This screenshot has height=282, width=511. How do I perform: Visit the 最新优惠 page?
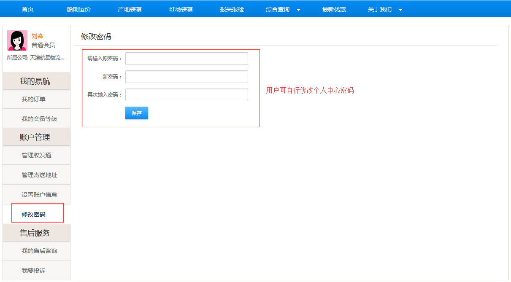[x=334, y=9]
